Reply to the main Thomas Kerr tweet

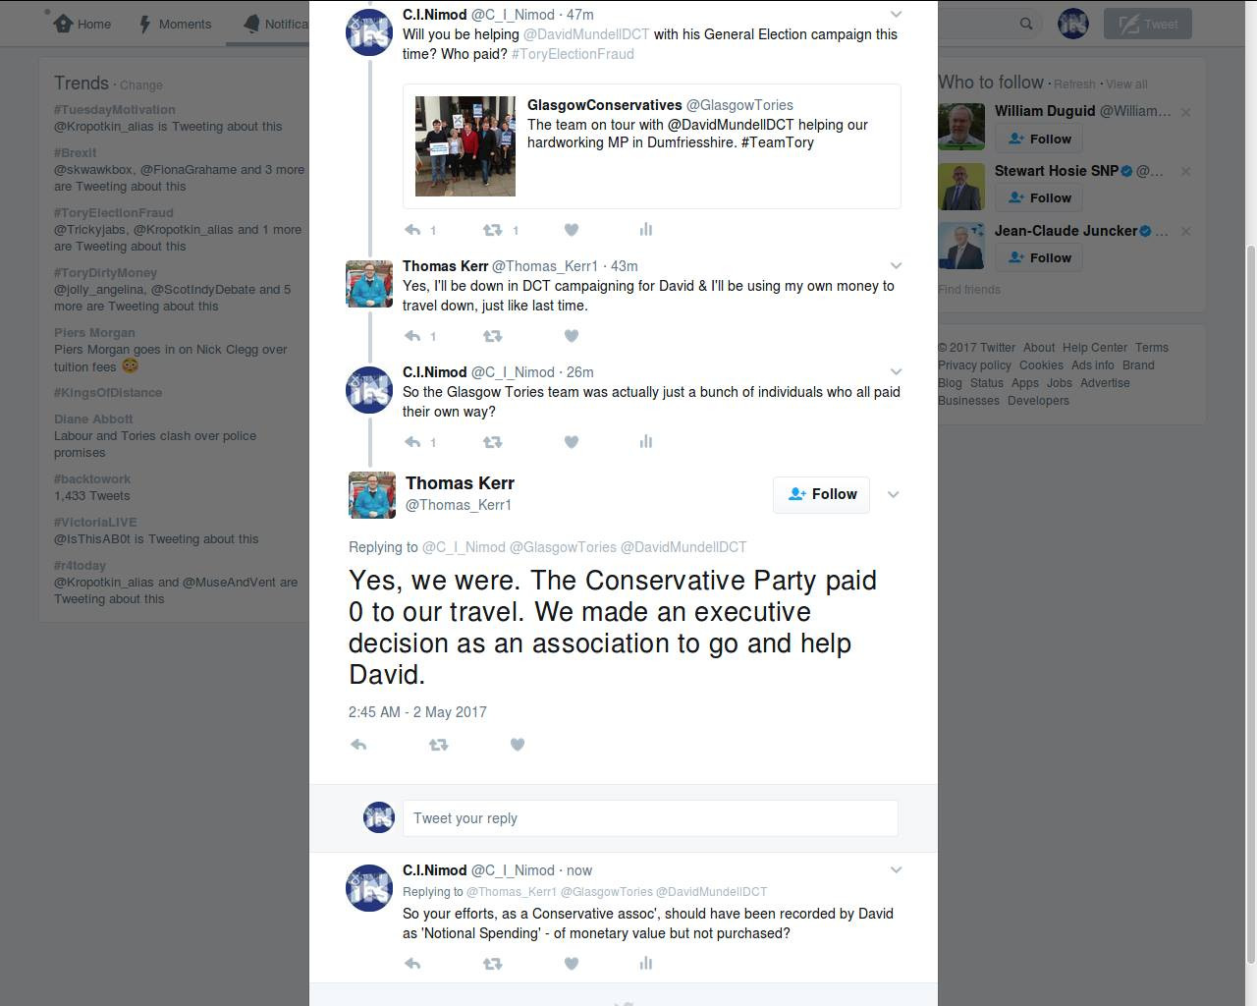point(358,745)
